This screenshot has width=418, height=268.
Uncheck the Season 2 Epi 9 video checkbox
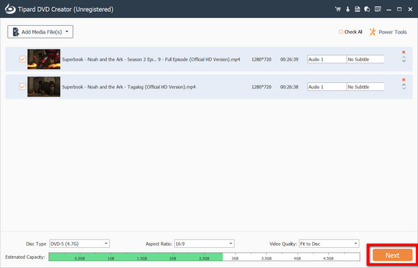(23, 59)
